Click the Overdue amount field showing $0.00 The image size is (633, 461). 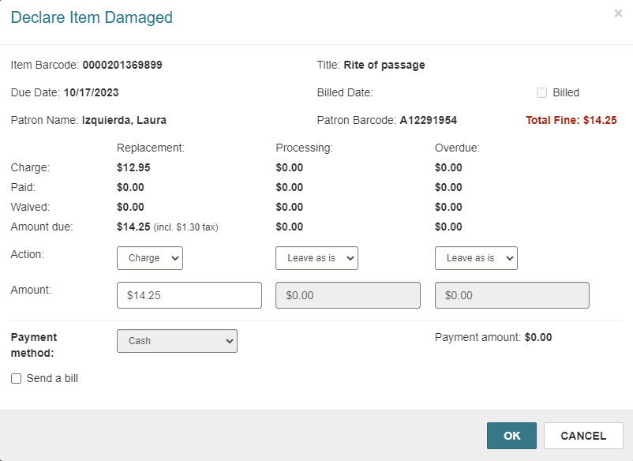click(512, 295)
